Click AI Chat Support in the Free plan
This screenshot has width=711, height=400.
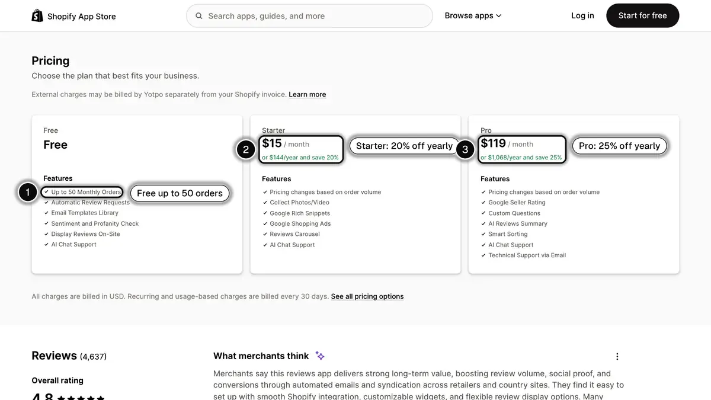point(73,244)
